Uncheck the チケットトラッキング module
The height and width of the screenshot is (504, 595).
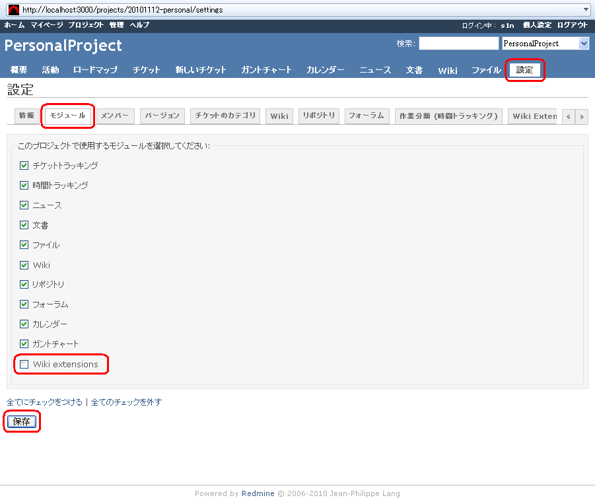point(24,166)
